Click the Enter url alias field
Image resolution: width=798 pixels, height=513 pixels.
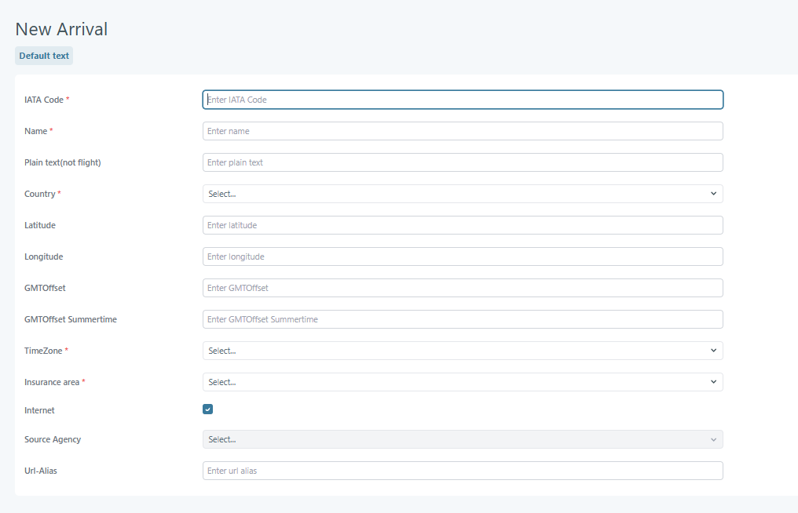pyautogui.click(x=462, y=471)
